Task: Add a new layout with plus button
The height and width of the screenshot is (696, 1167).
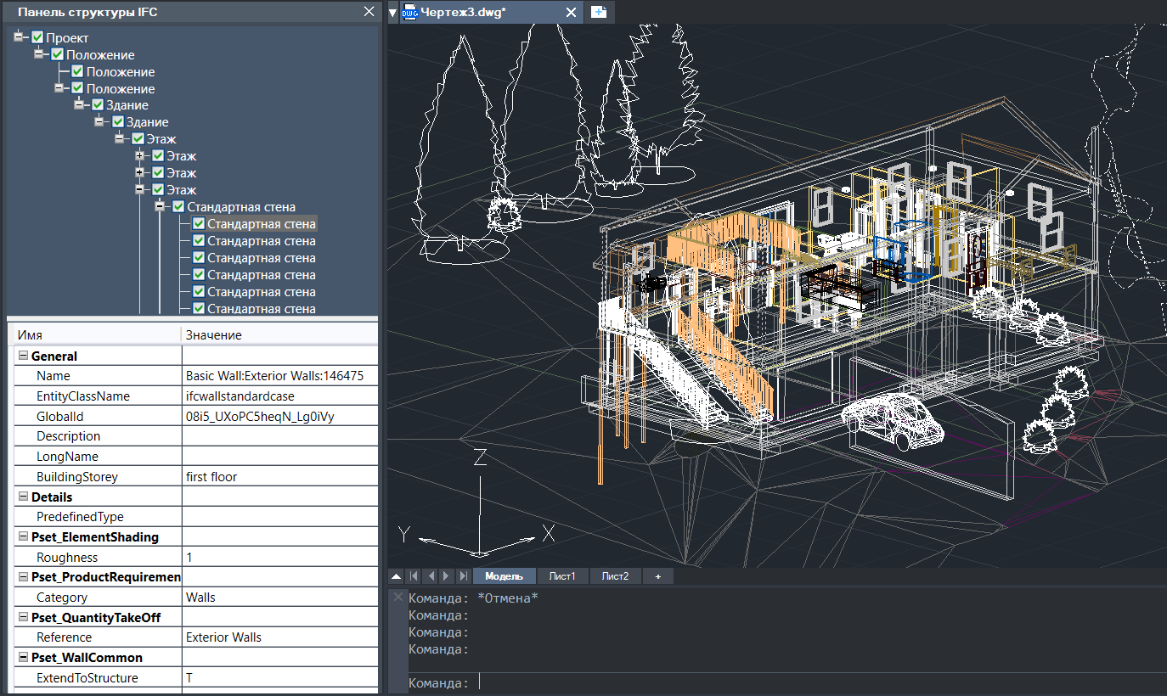Action: (x=657, y=576)
